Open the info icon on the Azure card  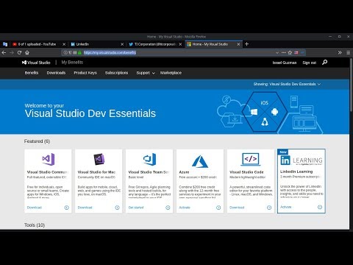tap(218, 208)
